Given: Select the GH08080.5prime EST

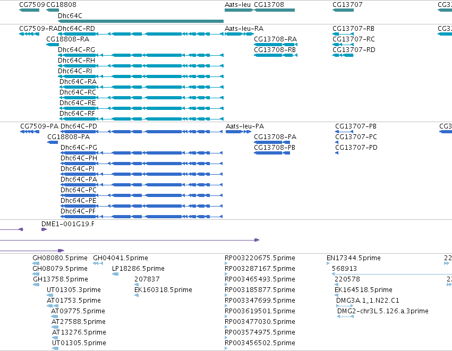Looking at the screenshot, I should [36, 263].
